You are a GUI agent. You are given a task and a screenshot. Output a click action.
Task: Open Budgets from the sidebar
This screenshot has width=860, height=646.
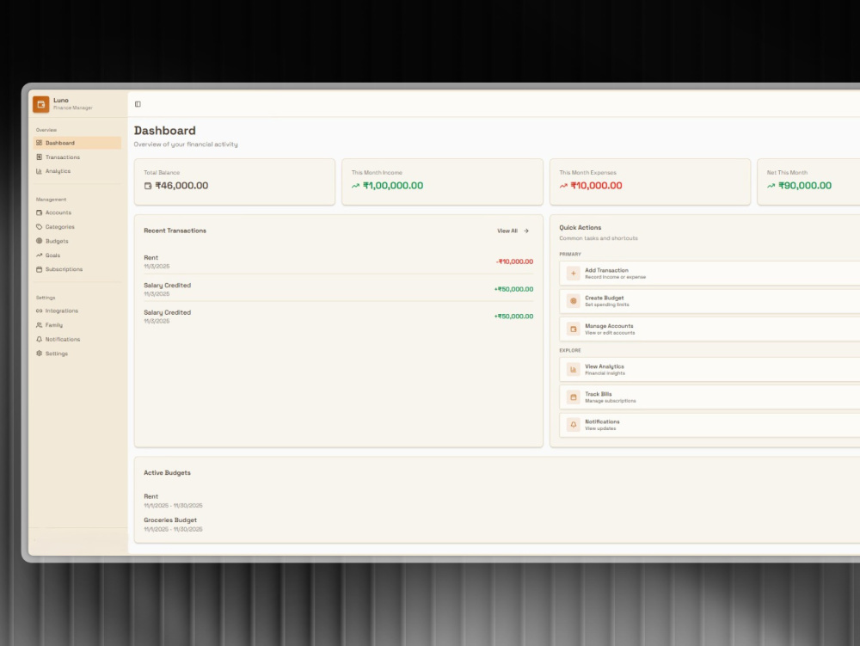[77, 241]
